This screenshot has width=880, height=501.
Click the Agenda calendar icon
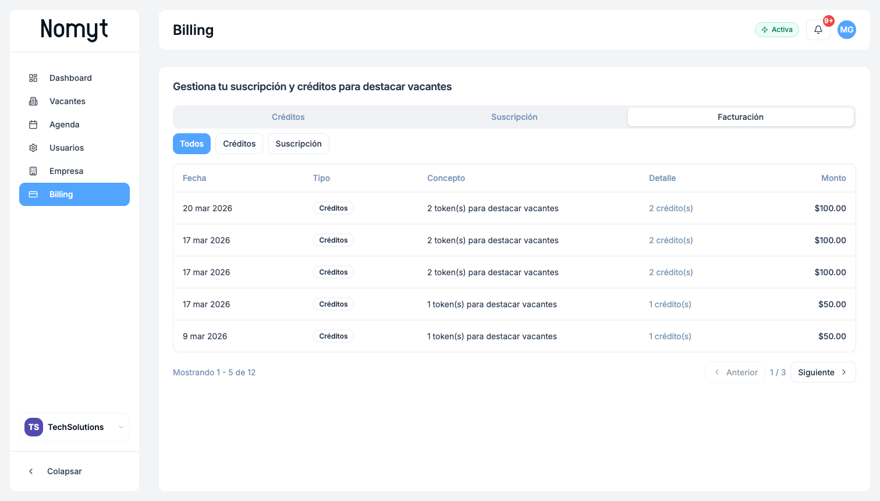(33, 125)
